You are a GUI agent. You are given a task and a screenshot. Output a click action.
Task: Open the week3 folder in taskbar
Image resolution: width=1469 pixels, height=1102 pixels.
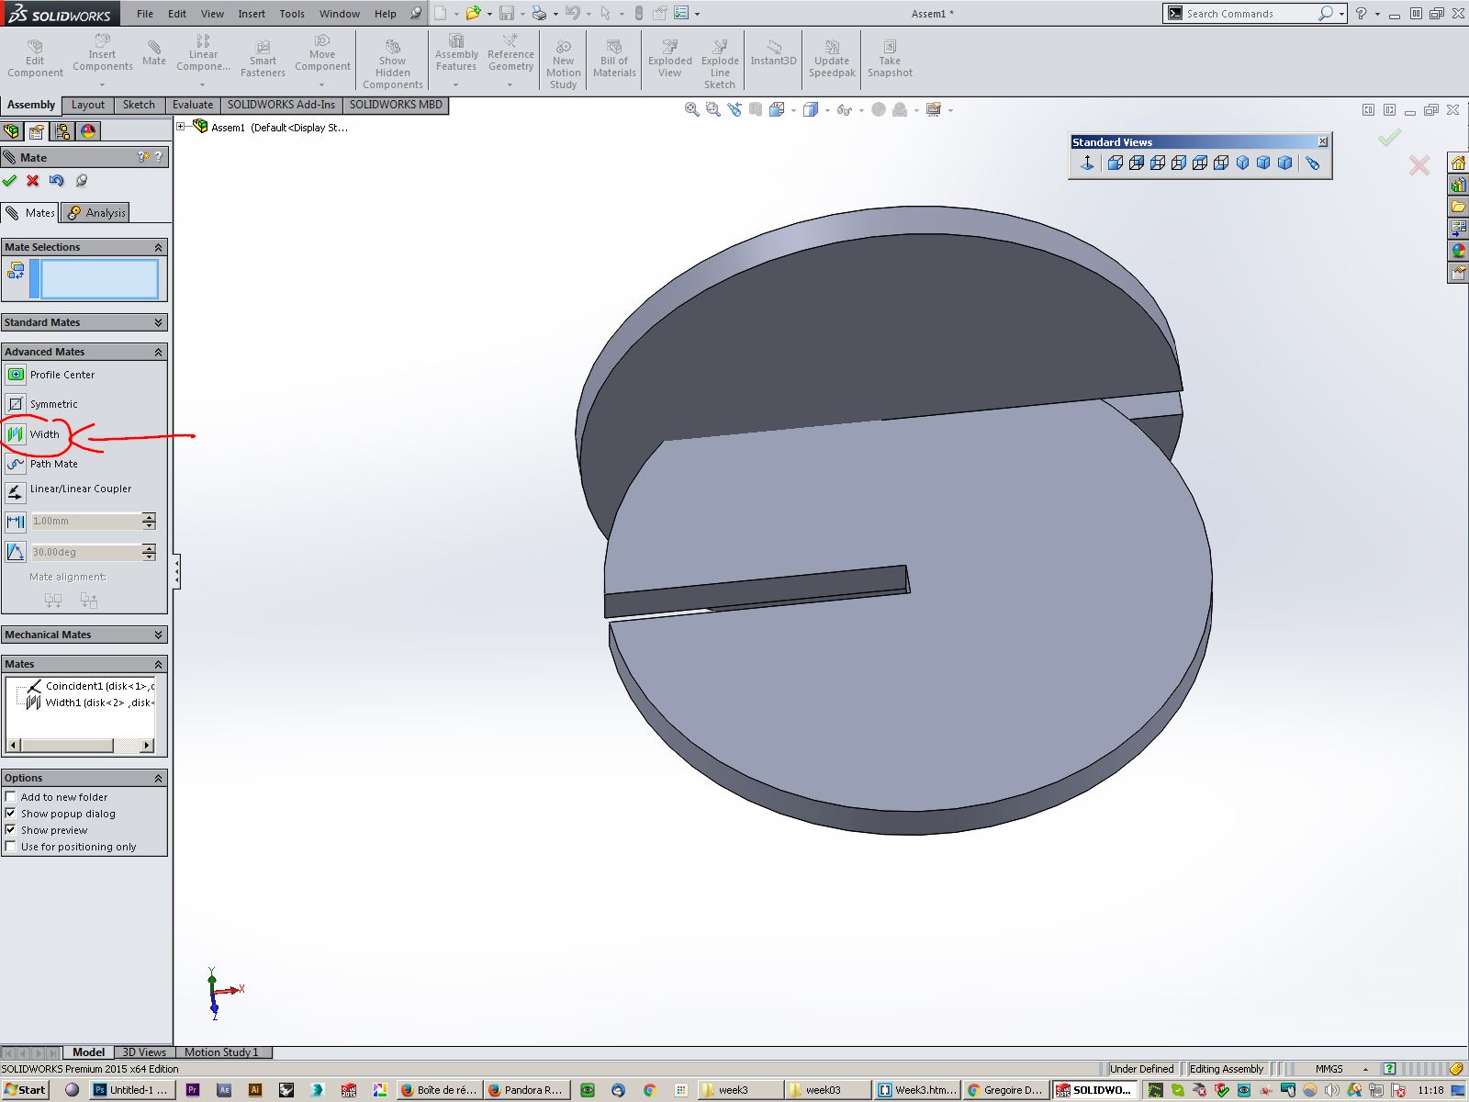pyautogui.click(x=739, y=1090)
